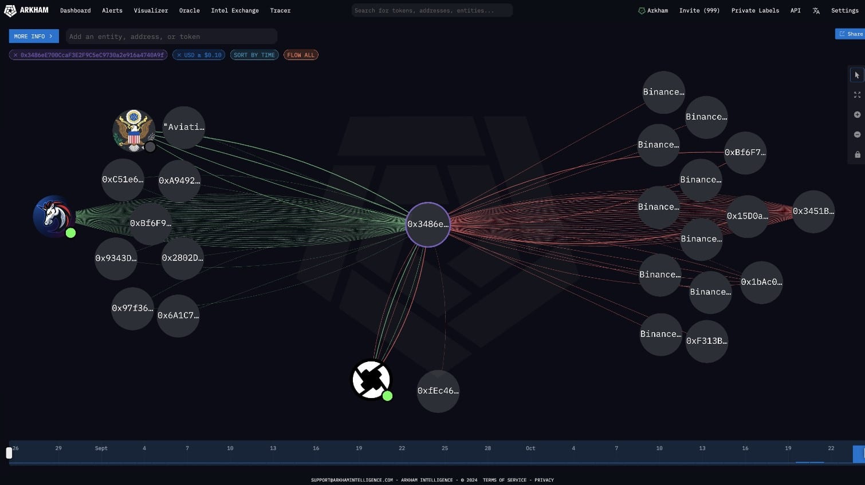Click the Arkham logo in the header
The image size is (865, 485).
26,10
